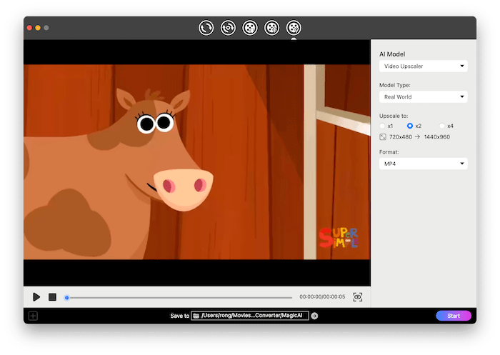
Task: Click the arrow icon next to the save path
Action: coord(314,316)
